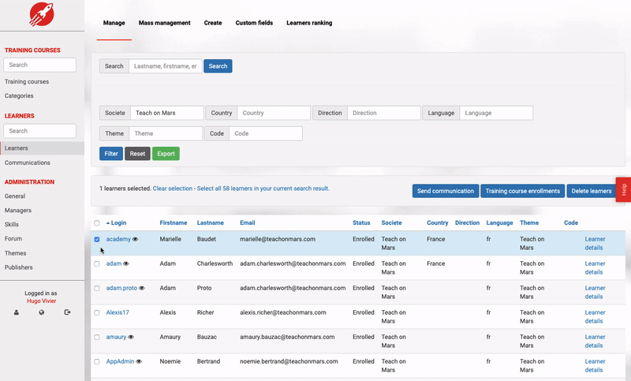The width and height of the screenshot is (631, 381).
Task: Click the eye icon next to amaury
Action: (x=131, y=337)
